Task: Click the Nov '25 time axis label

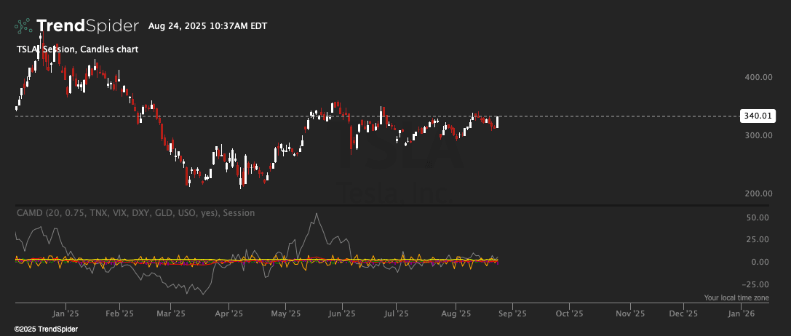Action: pos(631,313)
